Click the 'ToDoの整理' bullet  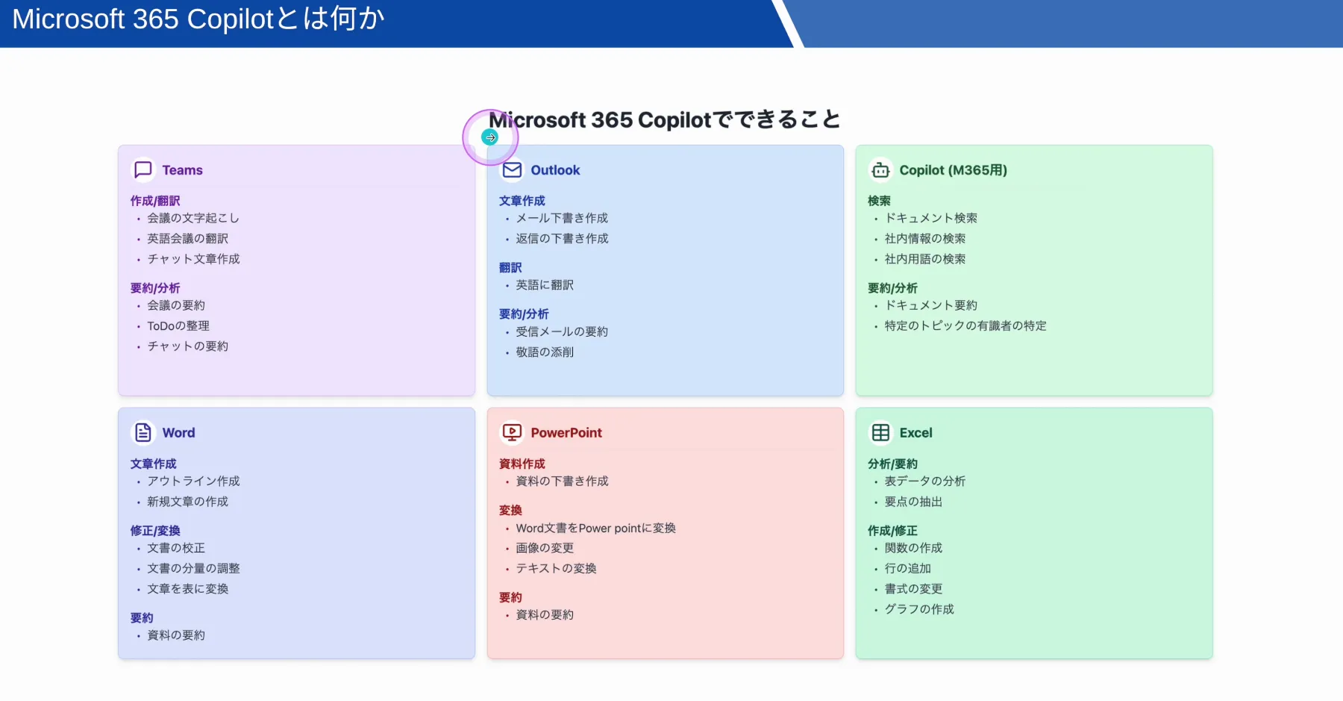click(x=178, y=325)
